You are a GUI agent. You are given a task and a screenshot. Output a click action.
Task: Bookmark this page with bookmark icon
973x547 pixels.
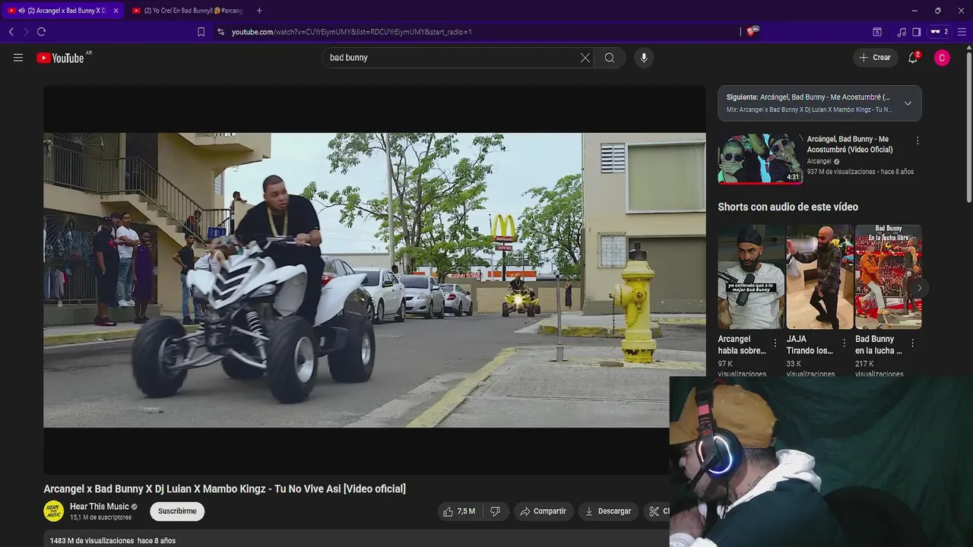(201, 32)
